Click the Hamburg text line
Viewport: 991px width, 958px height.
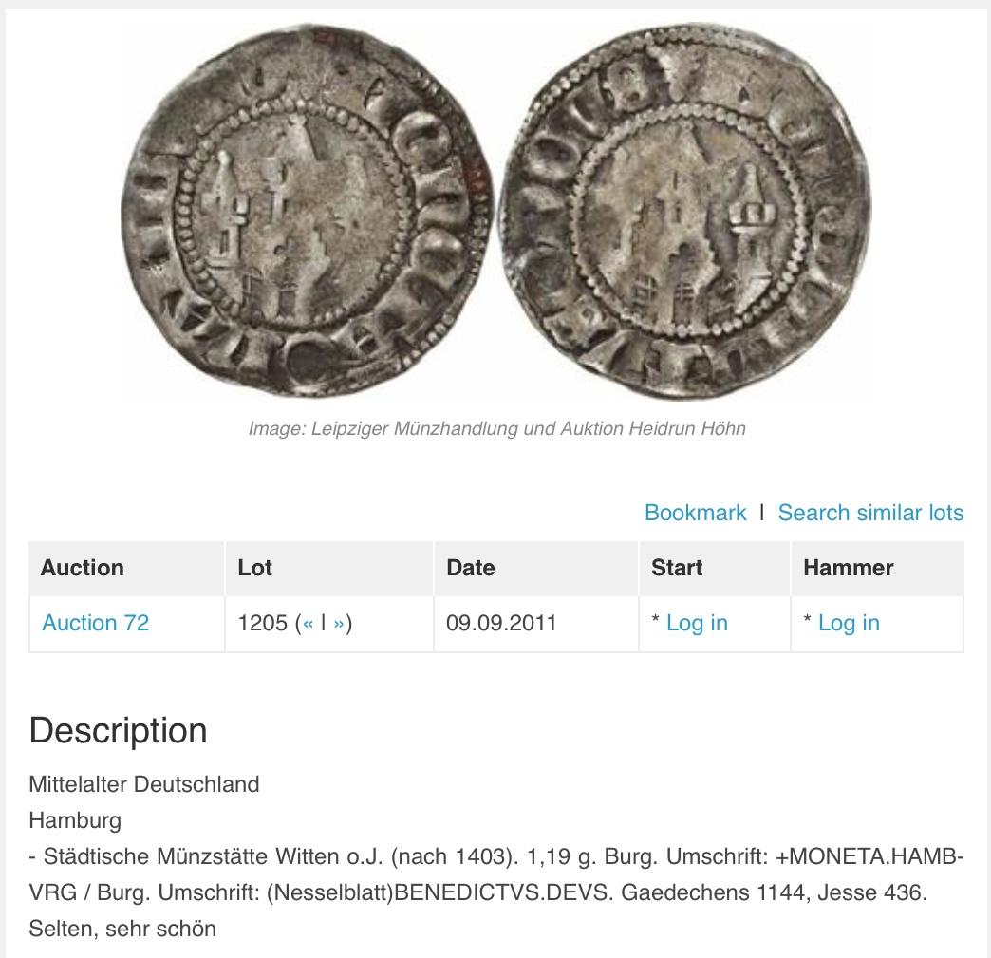click(x=75, y=820)
